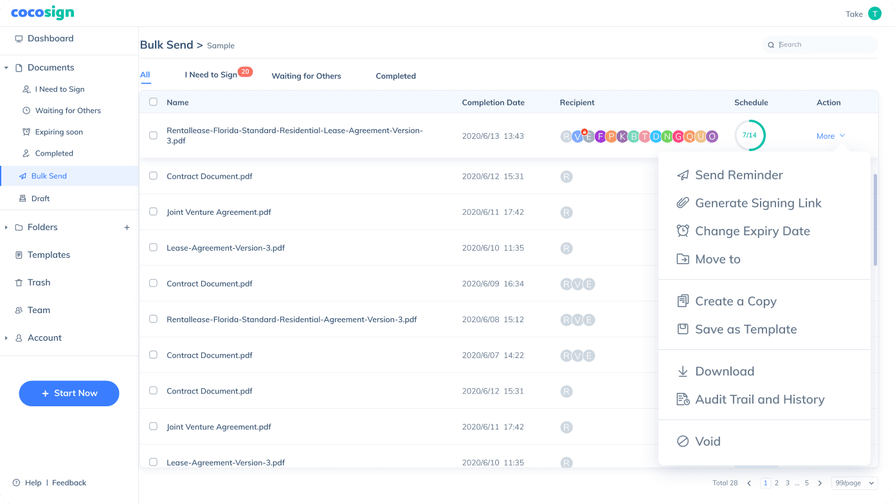This screenshot has height=504, width=895.
Task: Click the 7/14 schedule progress circle
Action: (x=749, y=136)
